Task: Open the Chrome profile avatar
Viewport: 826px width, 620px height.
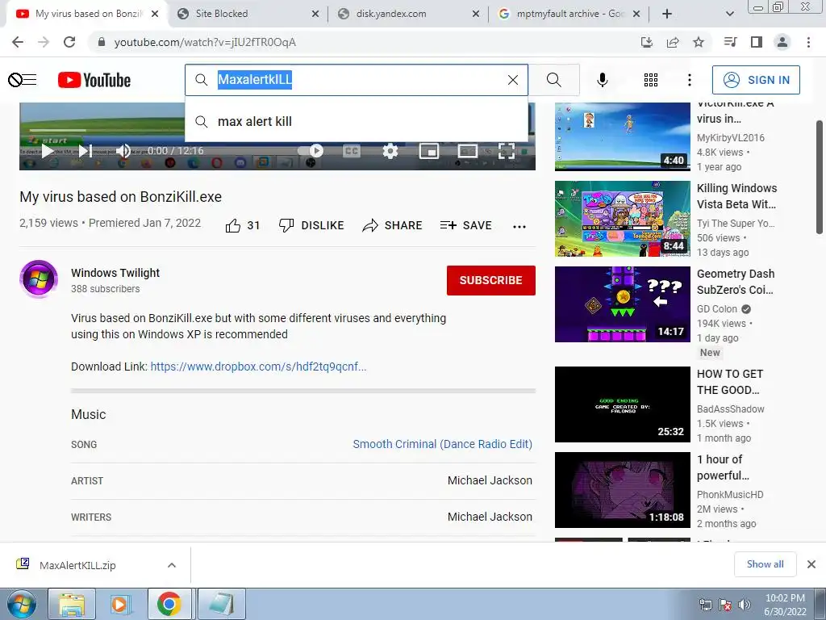Action: coord(782,42)
